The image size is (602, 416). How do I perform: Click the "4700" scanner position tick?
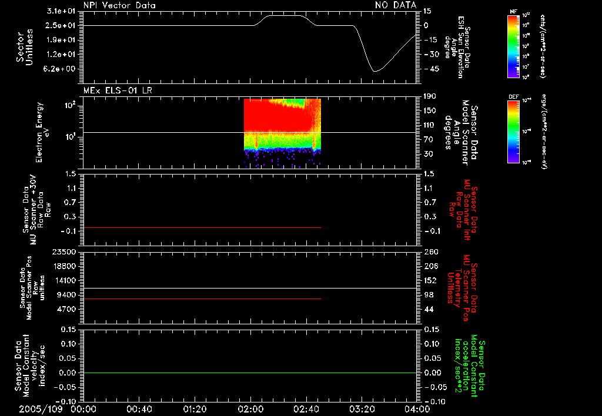[67, 309]
